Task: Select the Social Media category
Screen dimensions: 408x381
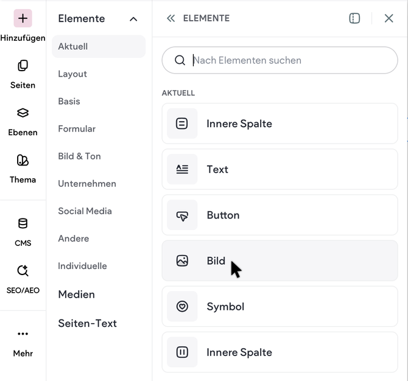Action: pyautogui.click(x=85, y=211)
